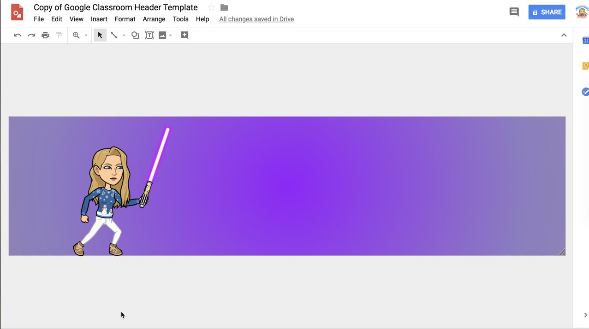Choose the Select arrow tool
Viewport: 589px width, 329px height.
[x=100, y=35]
